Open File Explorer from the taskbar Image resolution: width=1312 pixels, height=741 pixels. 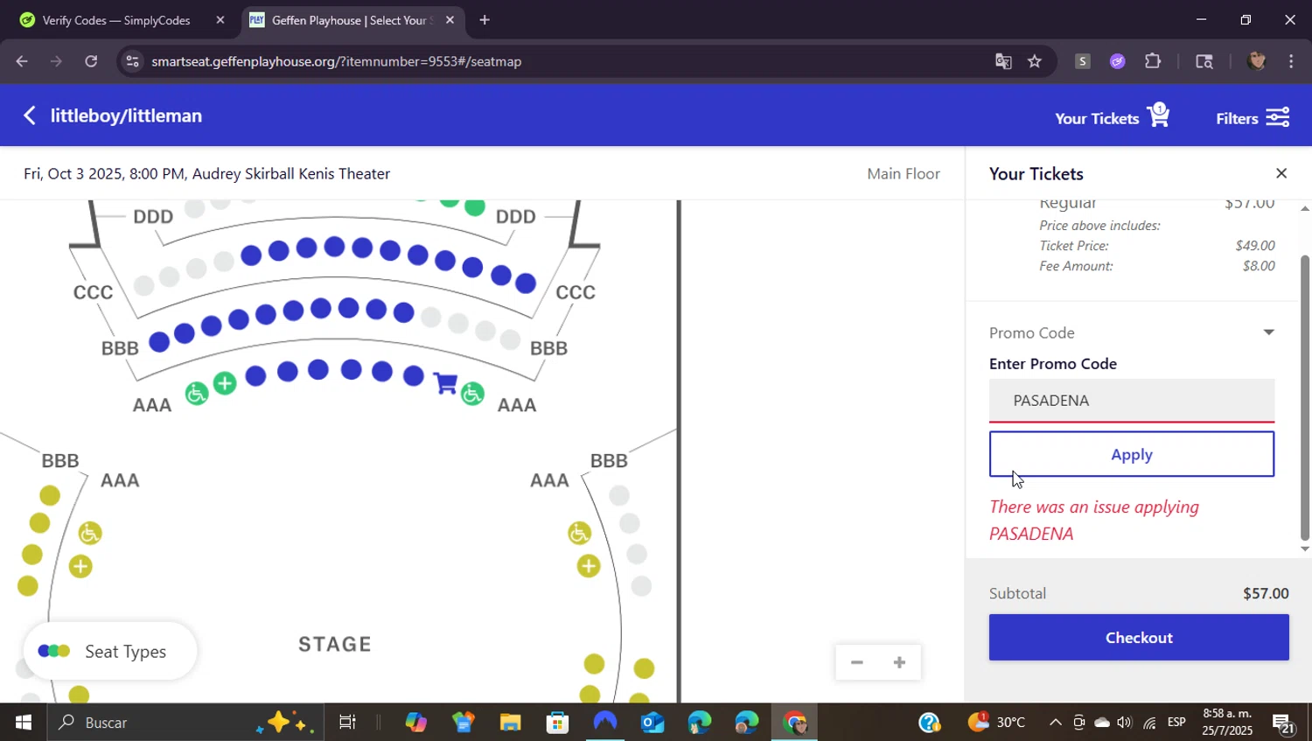[510, 723]
